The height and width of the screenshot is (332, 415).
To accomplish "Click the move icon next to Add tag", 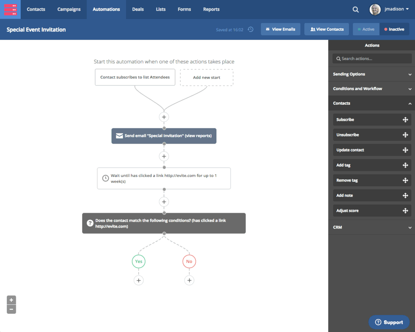I will click(405, 165).
